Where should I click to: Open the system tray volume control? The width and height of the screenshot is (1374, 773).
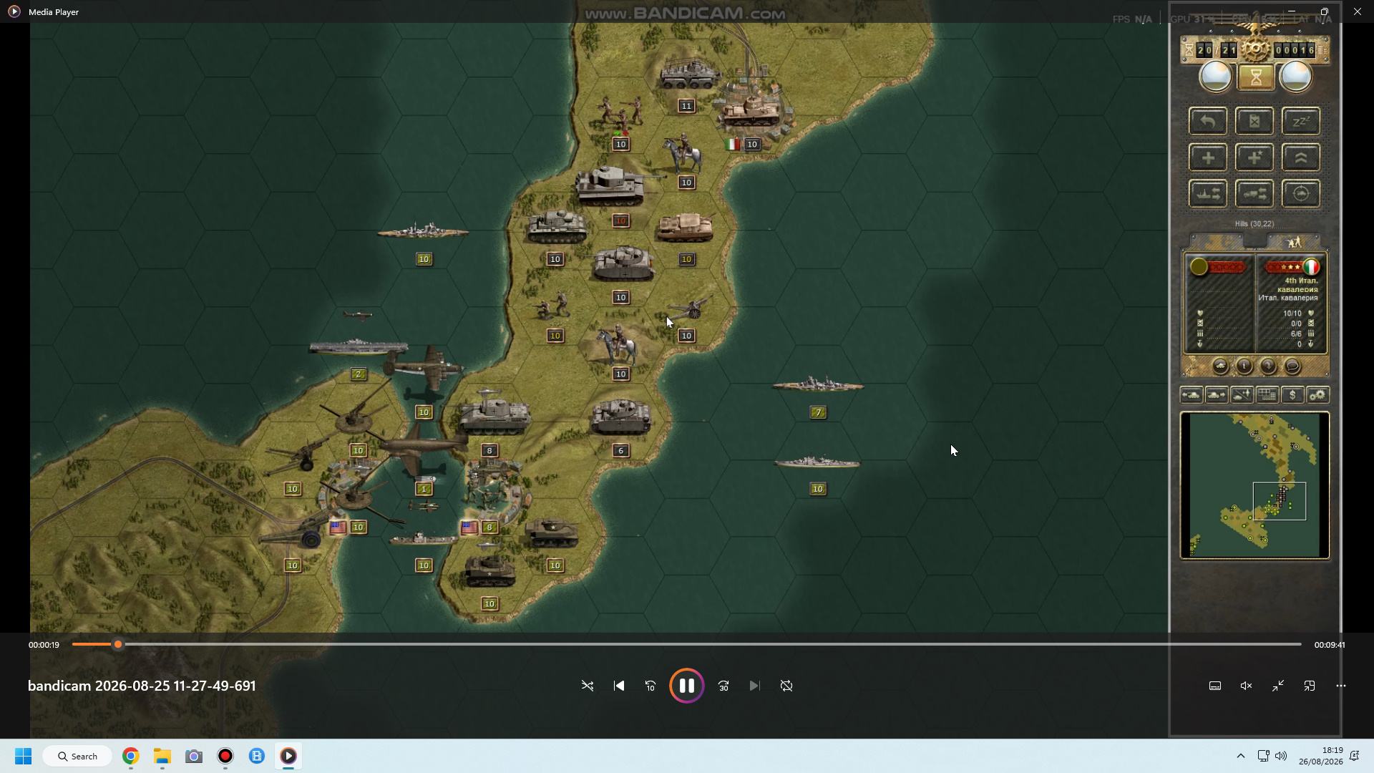coord(1281,756)
